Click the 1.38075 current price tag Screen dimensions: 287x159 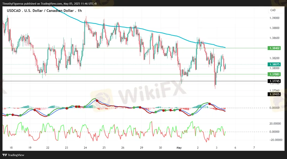click(x=274, y=64)
